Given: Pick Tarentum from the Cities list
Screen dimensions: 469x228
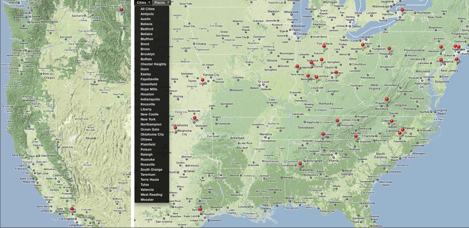Looking at the screenshot, I should point(148,175).
